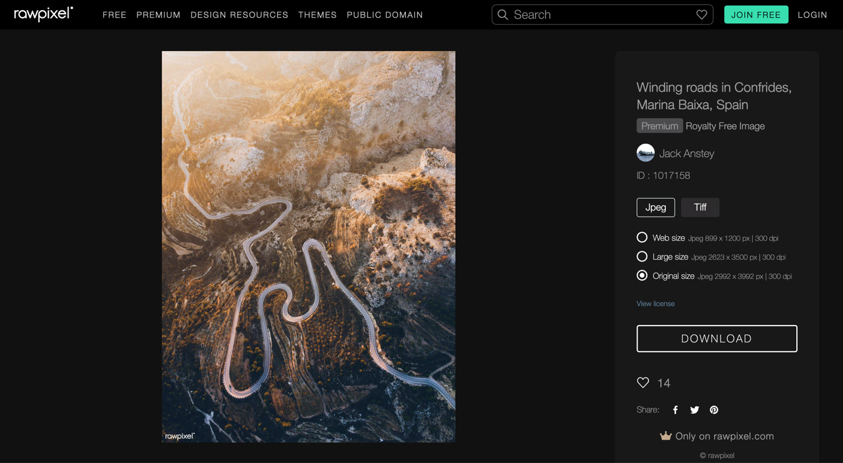Open the View license link

(656, 303)
